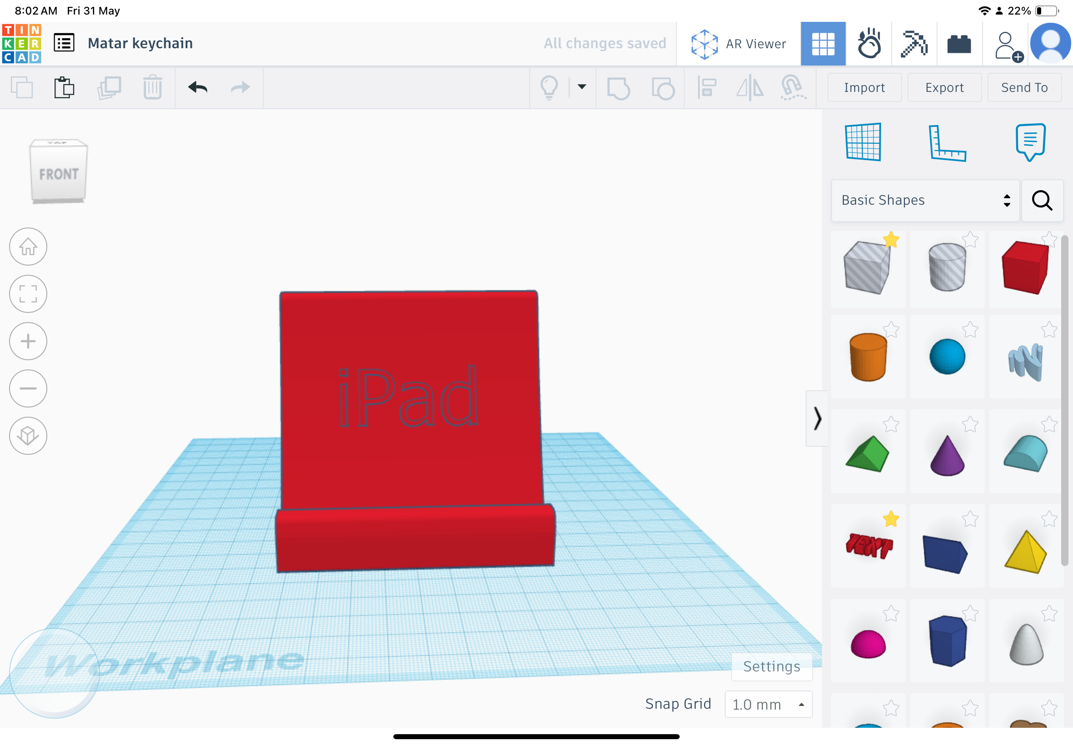Viewport: 1073px width, 746px height.
Task: Toggle orthographic view in the left sidebar
Action: pyautogui.click(x=28, y=436)
